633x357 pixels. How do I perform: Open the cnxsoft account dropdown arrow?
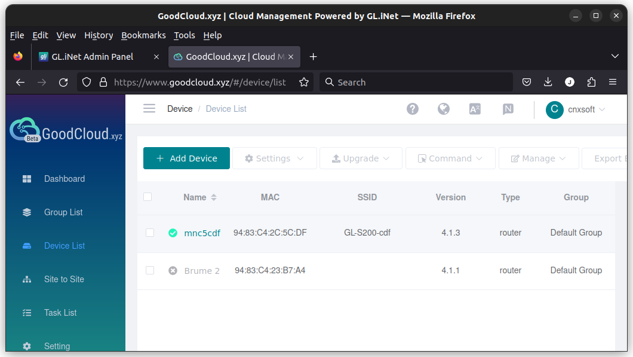[x=602, y=109]
